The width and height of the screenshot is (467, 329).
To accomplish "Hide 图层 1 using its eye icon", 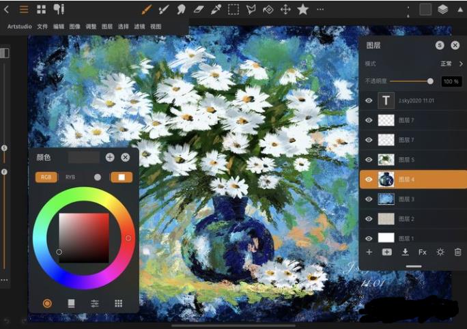I will 369,238.
